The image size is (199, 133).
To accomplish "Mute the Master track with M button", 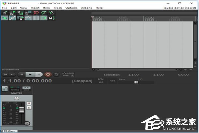I will click(29, 103).
